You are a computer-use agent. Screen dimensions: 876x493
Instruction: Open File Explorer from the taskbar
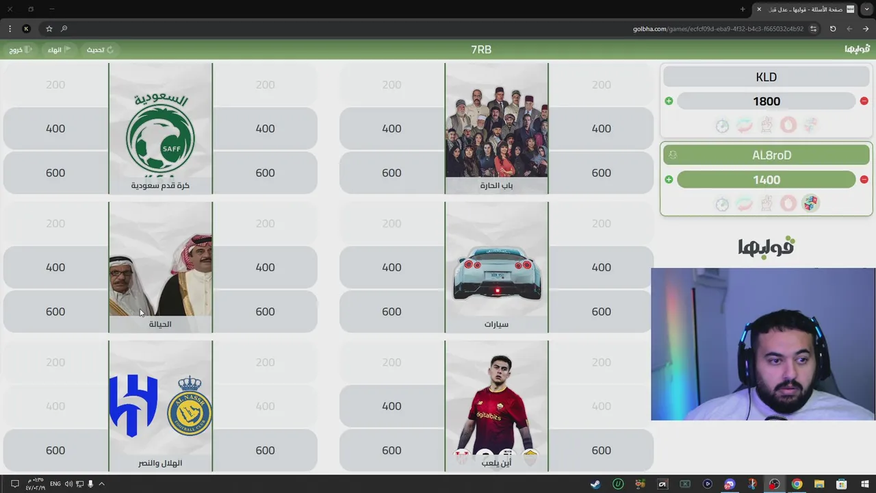[x=819, y=484]
